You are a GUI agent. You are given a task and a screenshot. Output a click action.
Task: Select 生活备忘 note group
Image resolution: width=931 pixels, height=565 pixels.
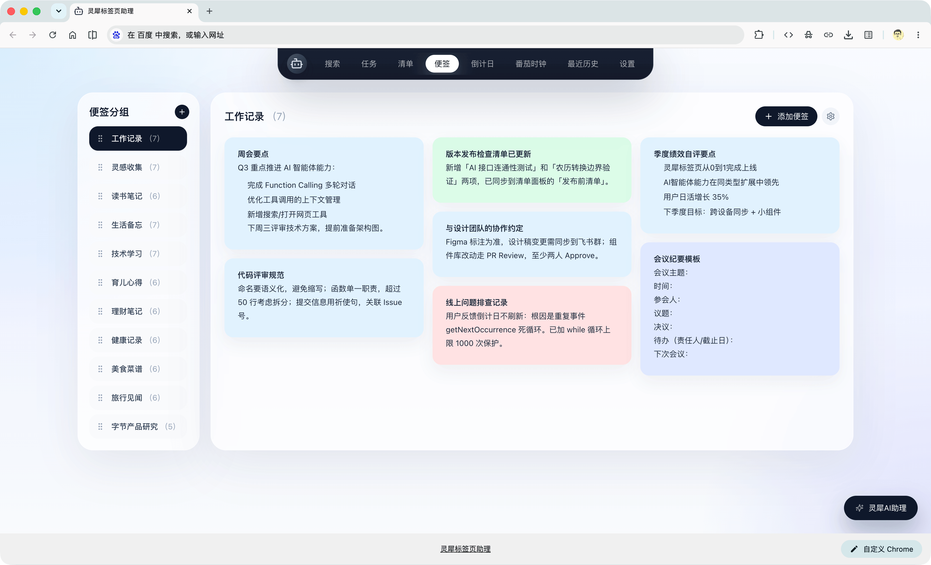pos(138,225)
